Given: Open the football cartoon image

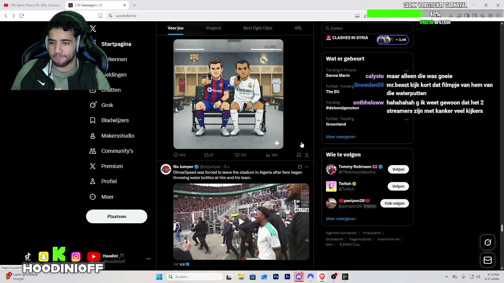Looking at the screenshot, I should (x=228, y=94).
